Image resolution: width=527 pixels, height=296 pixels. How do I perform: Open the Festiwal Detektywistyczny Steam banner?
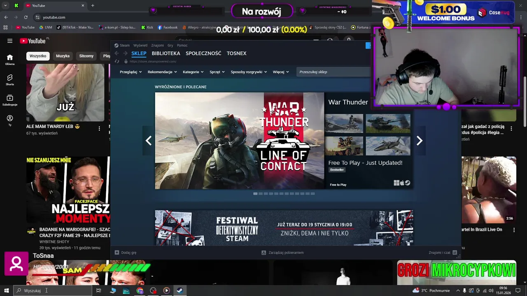tap(284, 228)
